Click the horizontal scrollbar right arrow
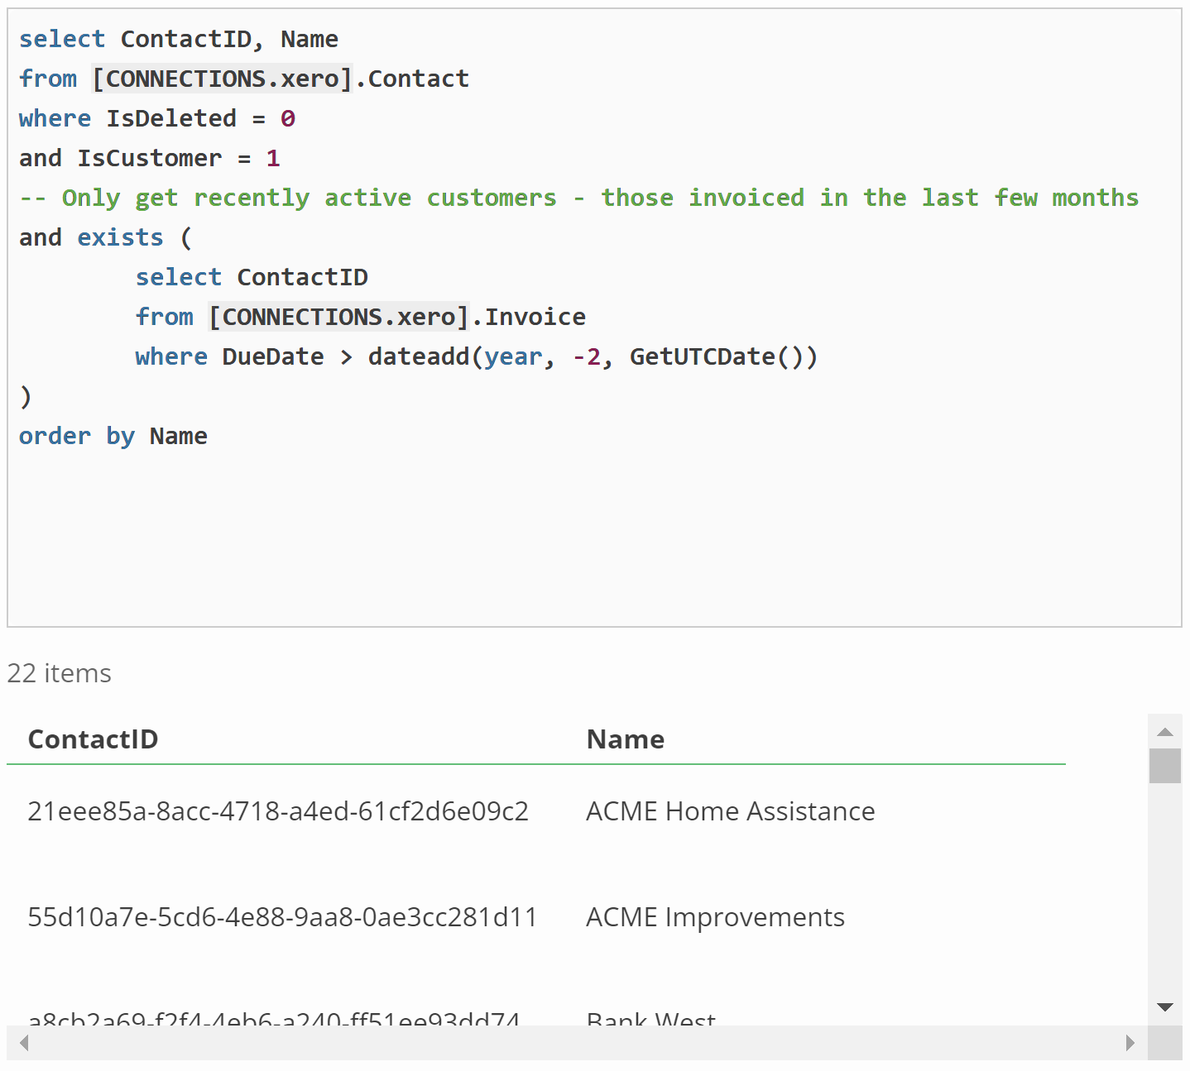The height and width of the screenshot is (1071, 1190). click(x=1130, y=1043)
